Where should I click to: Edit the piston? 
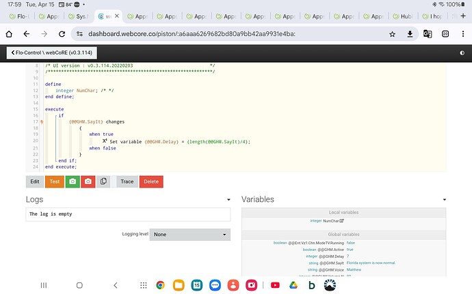[35, 181]
